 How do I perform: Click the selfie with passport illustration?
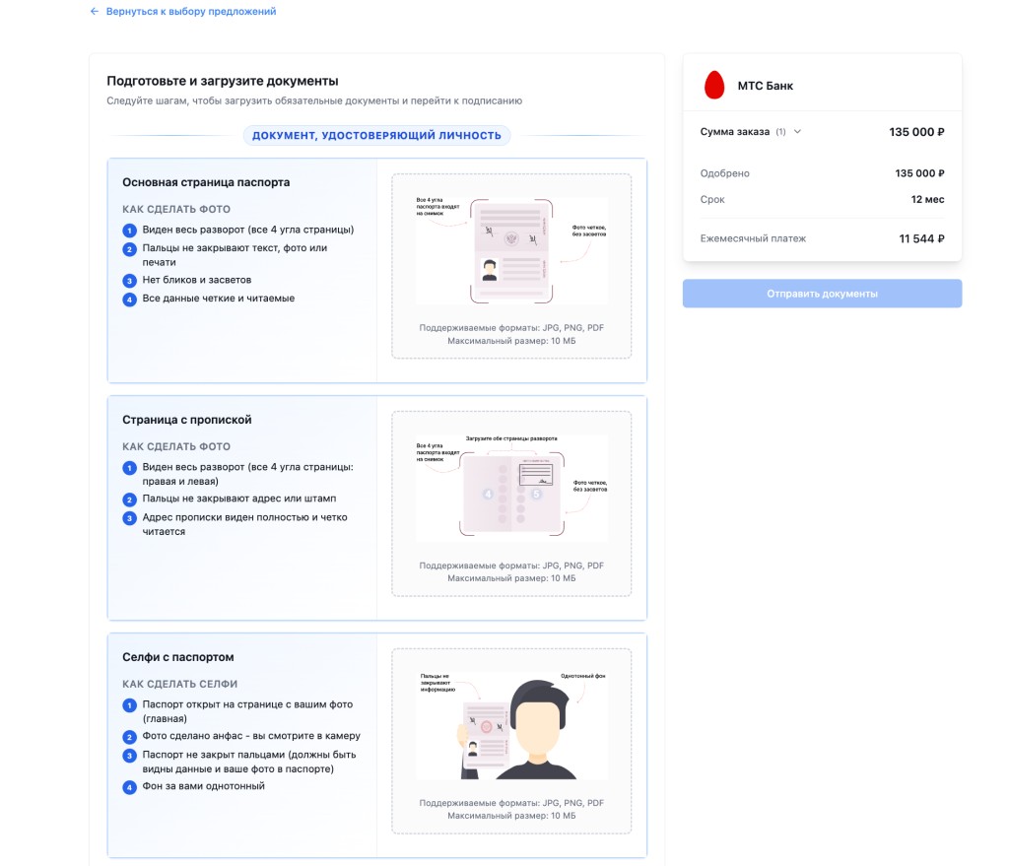pyautogui.click(x=509, y=724)
